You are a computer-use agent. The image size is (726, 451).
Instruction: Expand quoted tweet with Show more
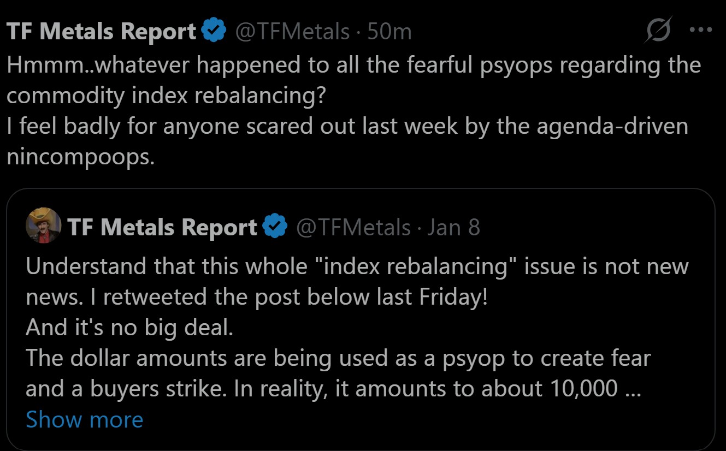pyautogui.click(x=84, y=419)
